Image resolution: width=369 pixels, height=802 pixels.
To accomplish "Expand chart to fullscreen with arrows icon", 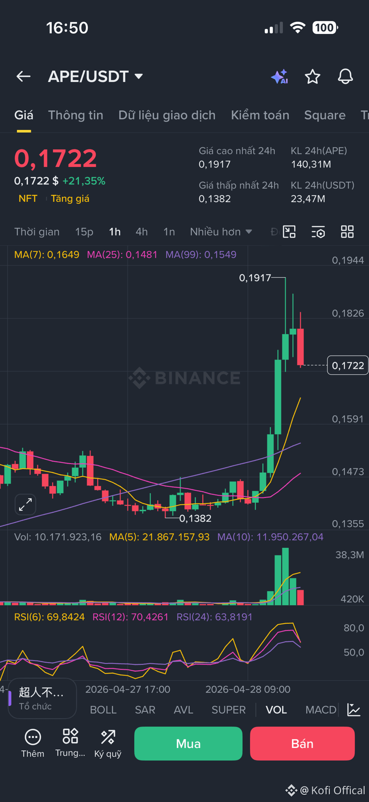I will point(25,505).
